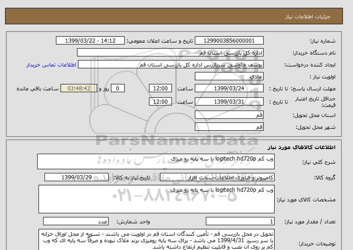Select the label حداقل تاریخ اعتبار قیمت
This screenshot has width=353, height=250.
coord(315,102)
